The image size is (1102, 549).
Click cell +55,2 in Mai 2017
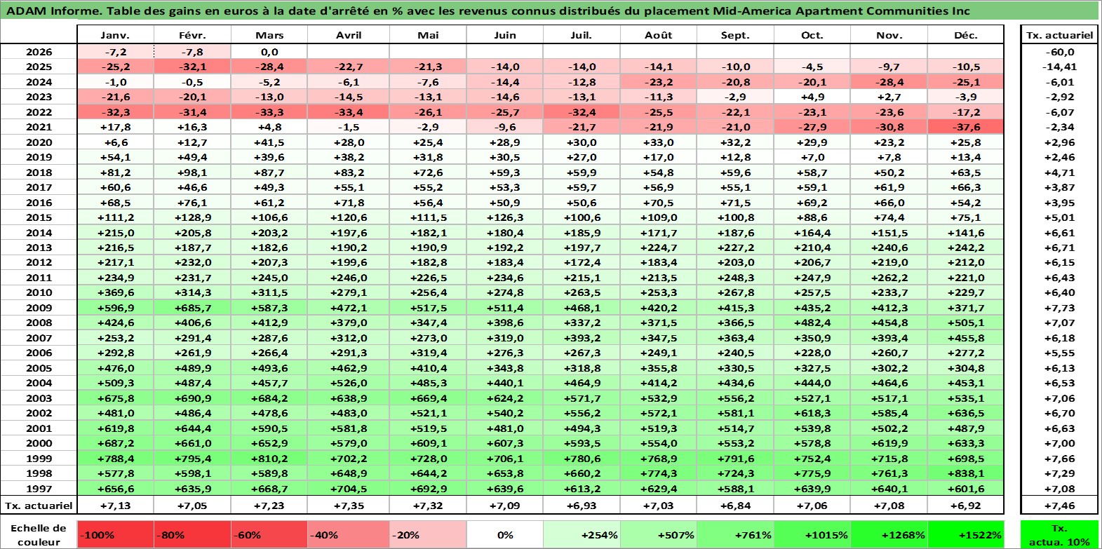428,187
